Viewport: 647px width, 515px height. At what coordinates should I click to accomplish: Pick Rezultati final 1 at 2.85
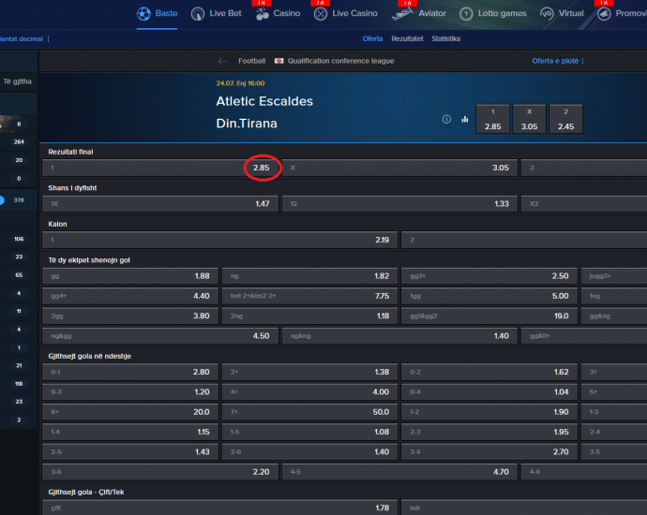[x=160, y=168]
